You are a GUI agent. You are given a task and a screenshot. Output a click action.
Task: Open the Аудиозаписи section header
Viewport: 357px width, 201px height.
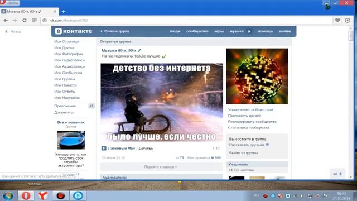point(161,177)
